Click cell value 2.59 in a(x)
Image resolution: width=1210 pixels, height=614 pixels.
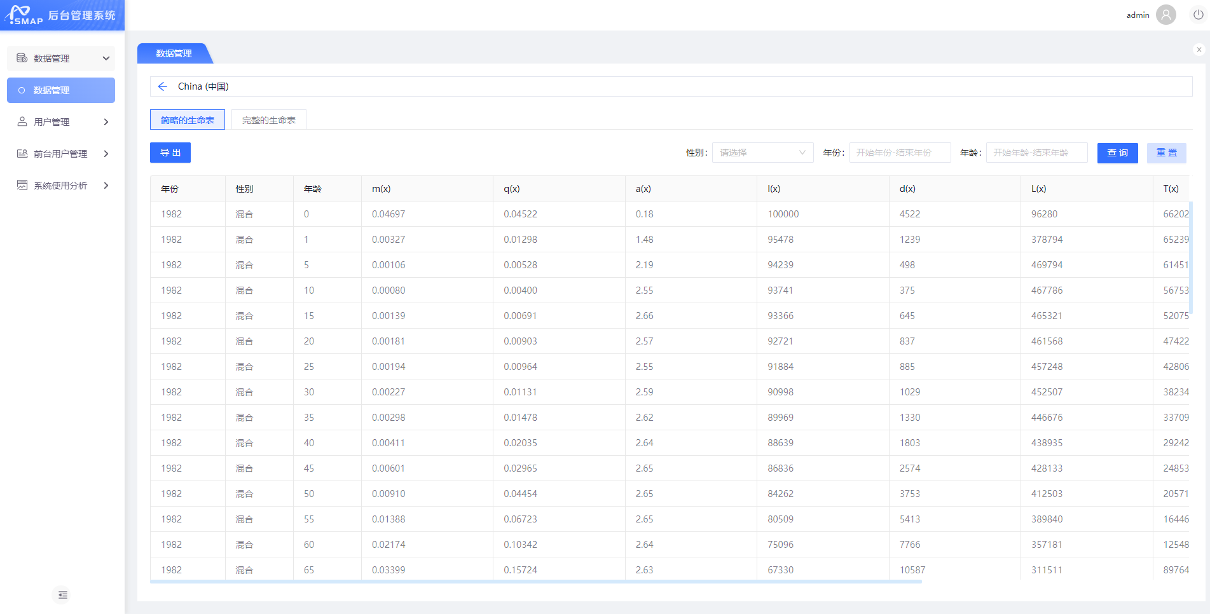click(645, 392)
